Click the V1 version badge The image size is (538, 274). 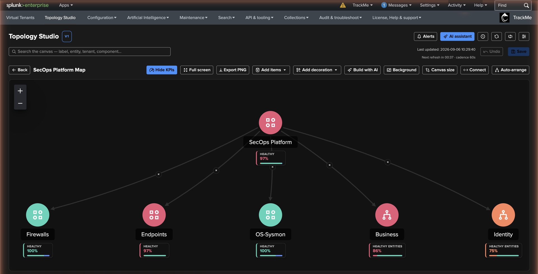click(67, 36)
